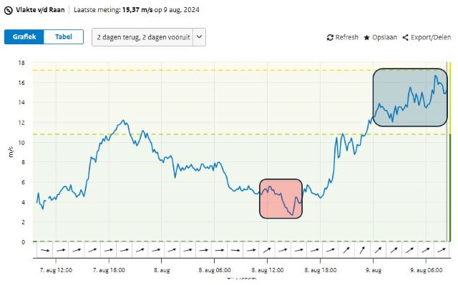Switch to Tabel view
This screenshot has height=285, width=458.
pos(64,36)
